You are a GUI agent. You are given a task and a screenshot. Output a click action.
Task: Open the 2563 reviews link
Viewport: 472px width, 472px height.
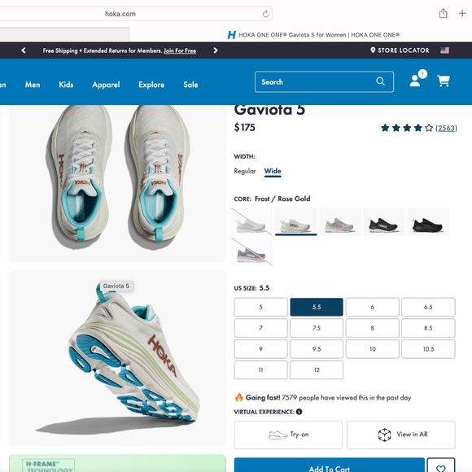tap(447, 129)
